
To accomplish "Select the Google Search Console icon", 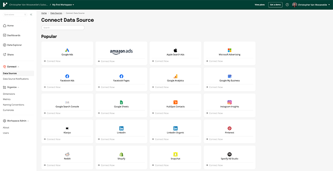I will (67, 102).
